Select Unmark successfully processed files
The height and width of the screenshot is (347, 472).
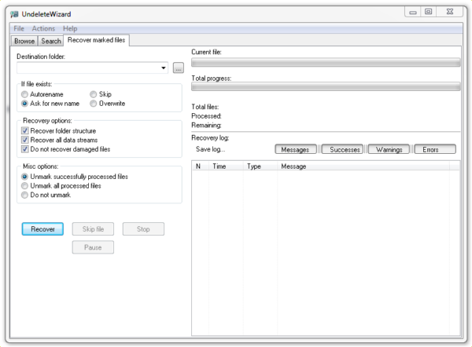coord(75,177)
